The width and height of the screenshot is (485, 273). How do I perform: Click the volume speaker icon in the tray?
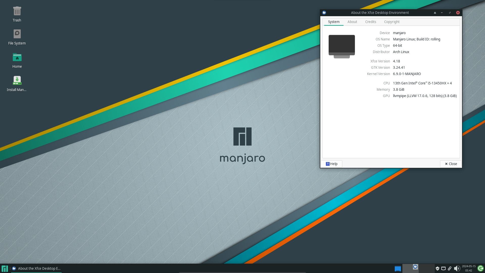coord(457,268)
